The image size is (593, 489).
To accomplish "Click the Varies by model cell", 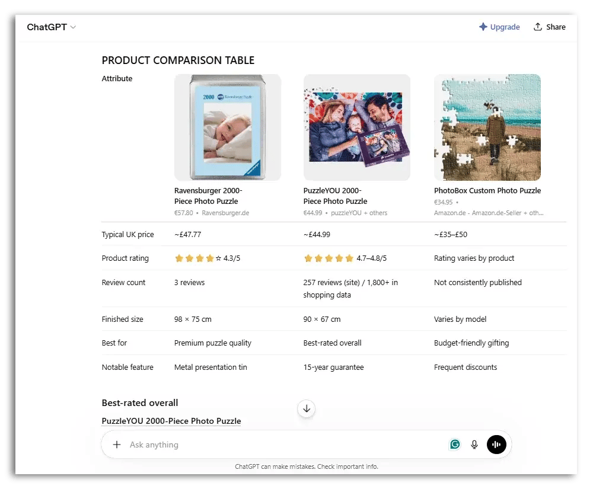I will pyautogui.click(x=460, y=319).
